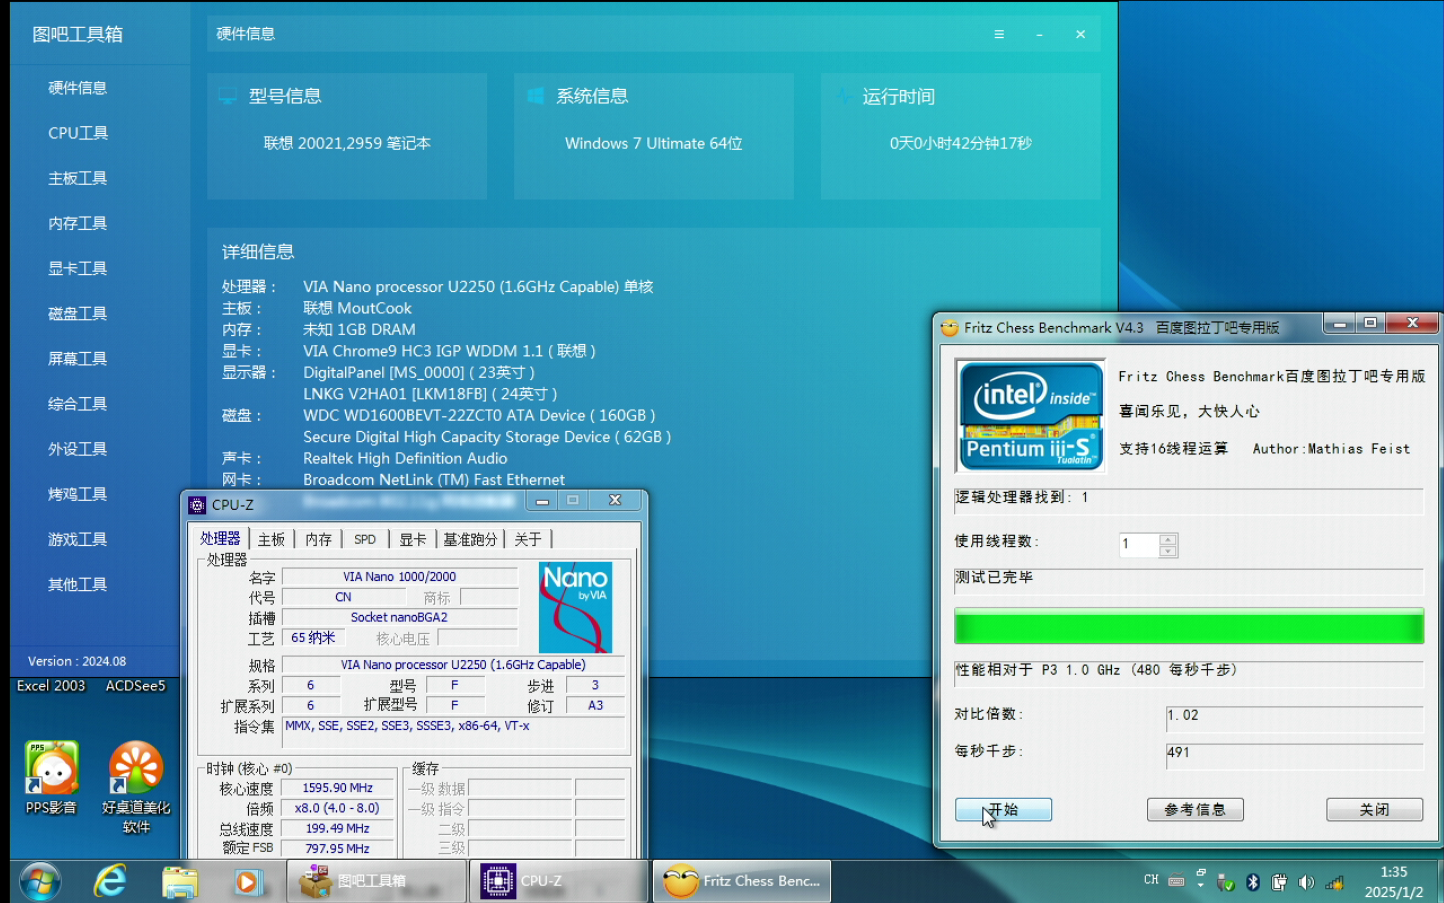Open the 好桌道美化软件 desktop shortcut
The width and height of the screenshot is (1444, 903).
click(x=136, y=787)
